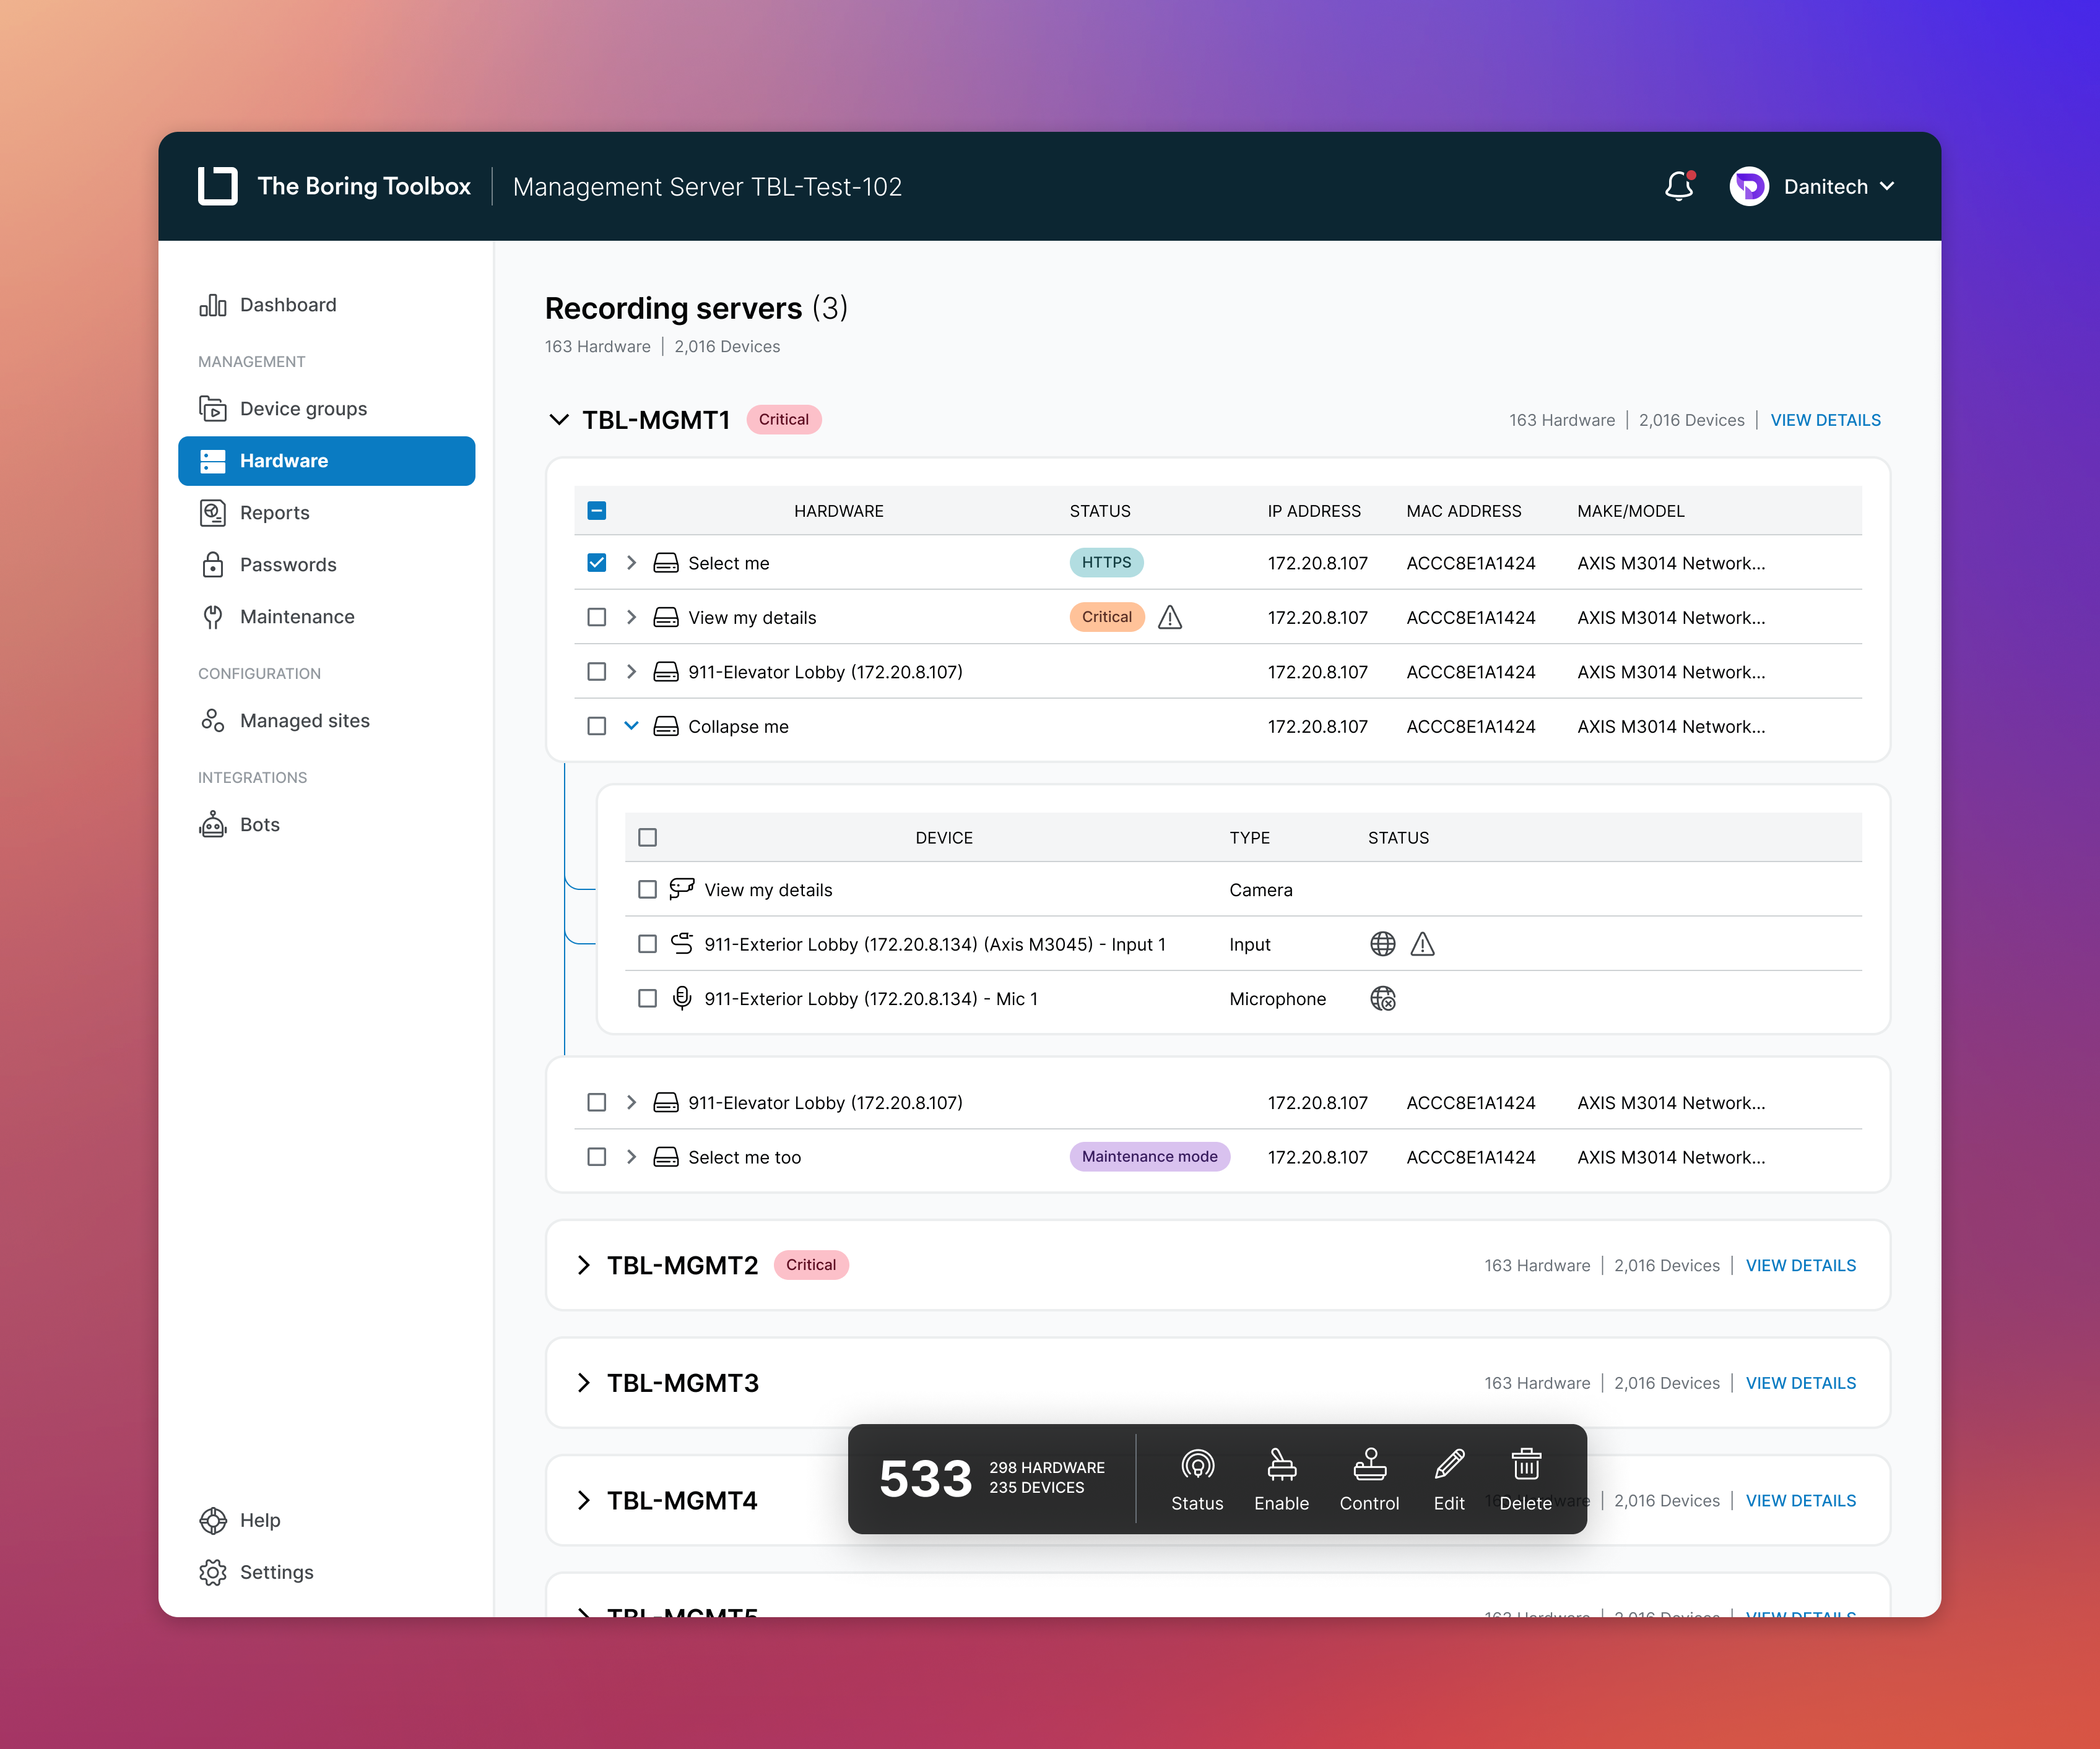Click warning triangle beside orange Critical badge
The height and width of the screenshot is (1749, 2100).
(1170, 618)
